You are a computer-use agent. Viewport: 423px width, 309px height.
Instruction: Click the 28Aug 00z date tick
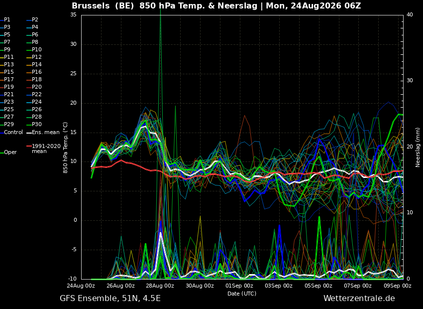[x=160, y=286]
